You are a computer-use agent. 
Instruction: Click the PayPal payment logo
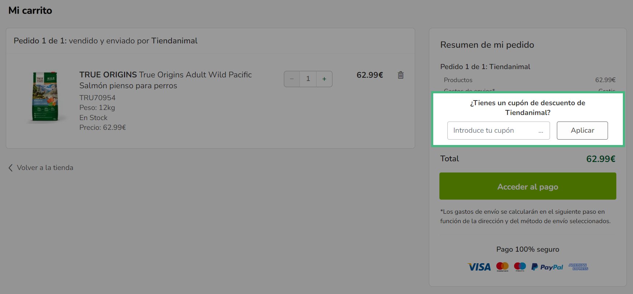pos(547,267)
